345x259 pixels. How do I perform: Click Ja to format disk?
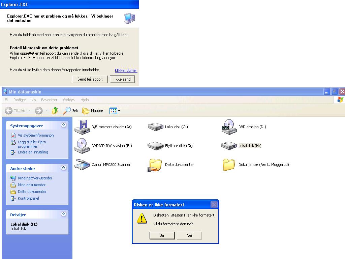[x=162, y=235]
